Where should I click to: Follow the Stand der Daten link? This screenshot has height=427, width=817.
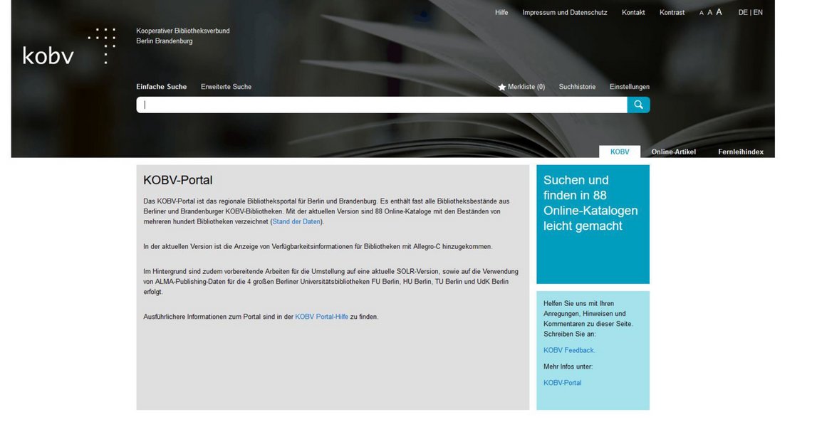click(x=297, y=222)
